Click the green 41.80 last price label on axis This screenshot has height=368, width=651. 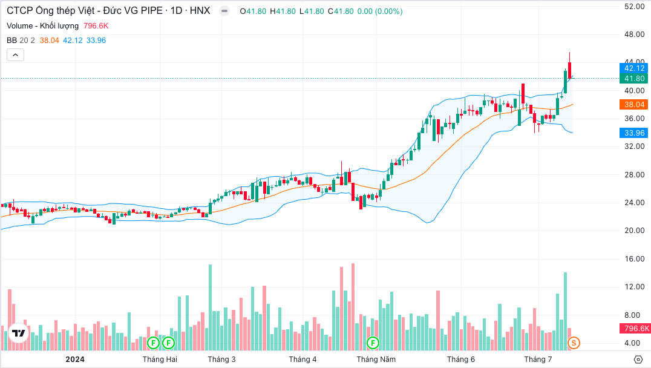click(633, 79)
